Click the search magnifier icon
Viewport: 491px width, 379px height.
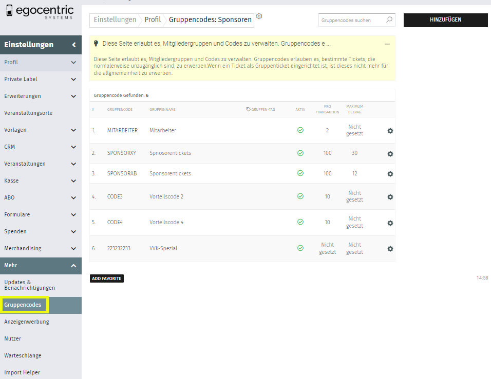(389, 21)
